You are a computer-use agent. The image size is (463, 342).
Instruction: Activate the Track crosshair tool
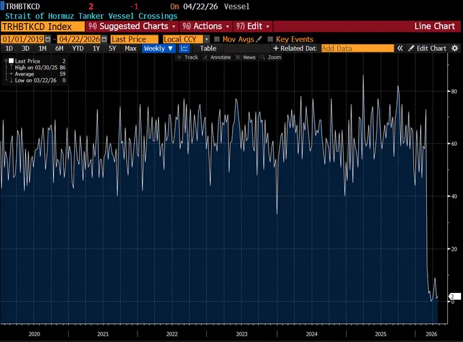[187, 57]
